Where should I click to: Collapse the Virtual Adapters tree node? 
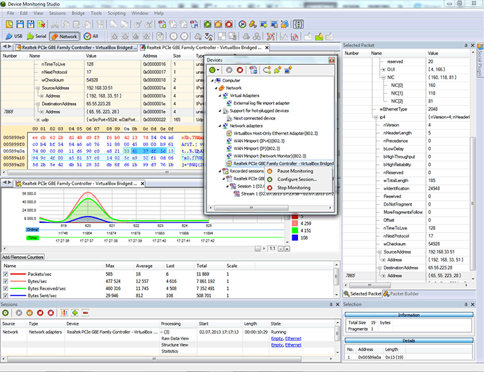point(220,95)
